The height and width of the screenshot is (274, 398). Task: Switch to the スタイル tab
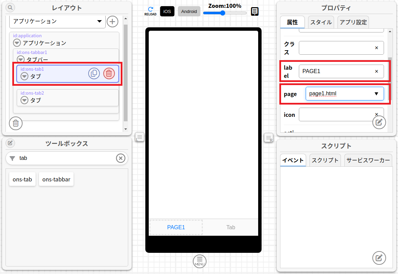pyautogui.click(x=321, y=23)
